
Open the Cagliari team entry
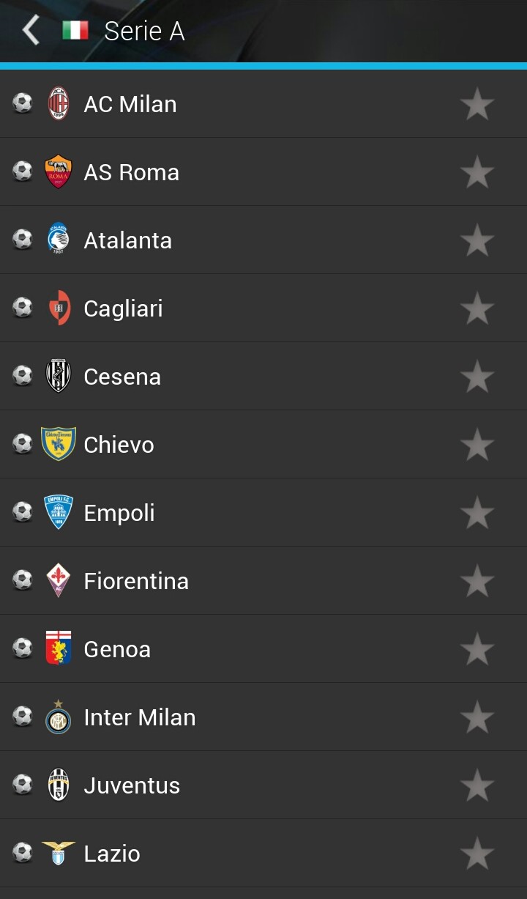coord(123,308)
